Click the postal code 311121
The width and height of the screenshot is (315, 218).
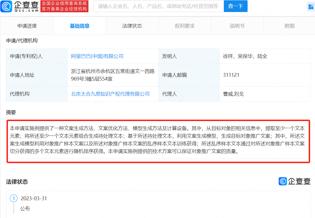click(231, 75)
